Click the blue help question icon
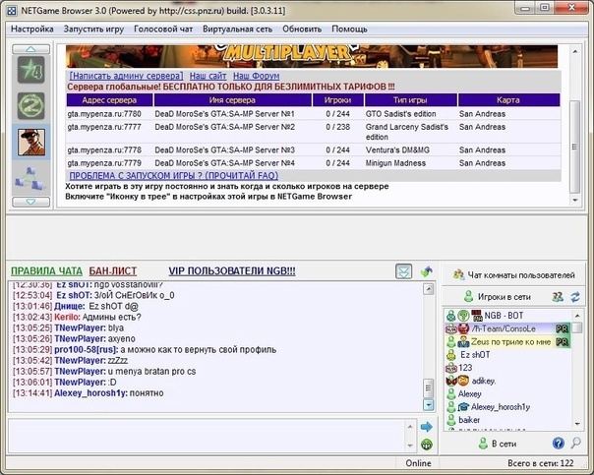 coord(559,443)
